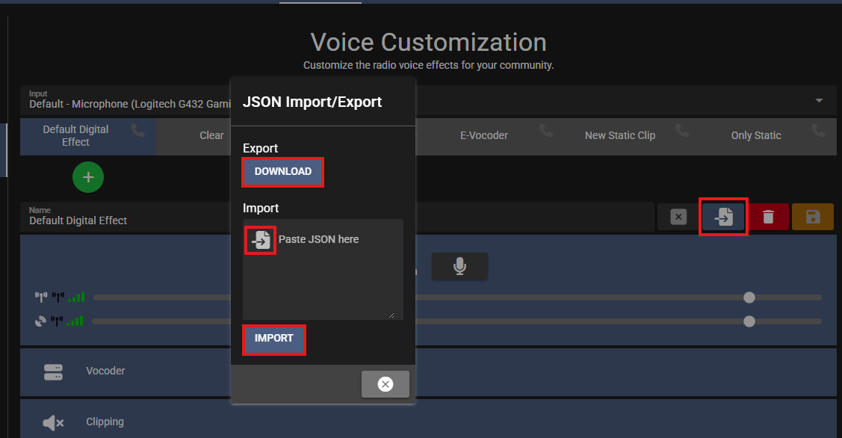Expand the Vocoder section

[105, 371]
